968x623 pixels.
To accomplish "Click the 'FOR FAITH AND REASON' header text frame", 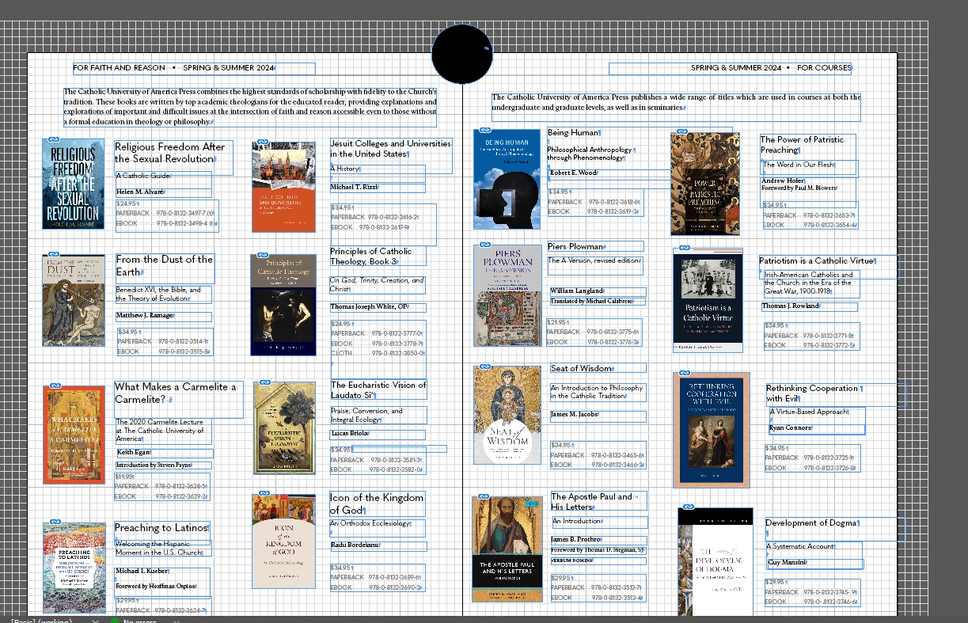I will tap(194, 68).
